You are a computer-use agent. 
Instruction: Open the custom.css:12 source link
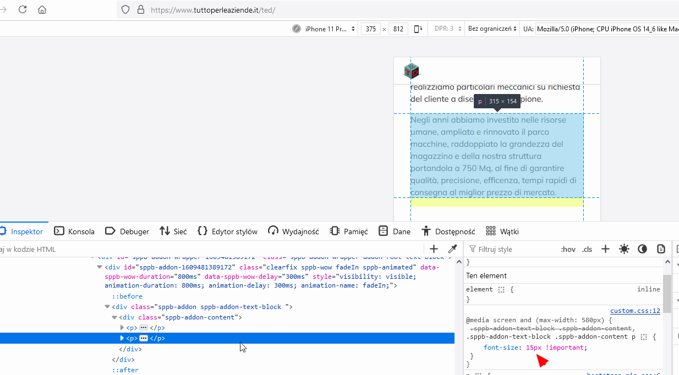[x=634, y=311]
